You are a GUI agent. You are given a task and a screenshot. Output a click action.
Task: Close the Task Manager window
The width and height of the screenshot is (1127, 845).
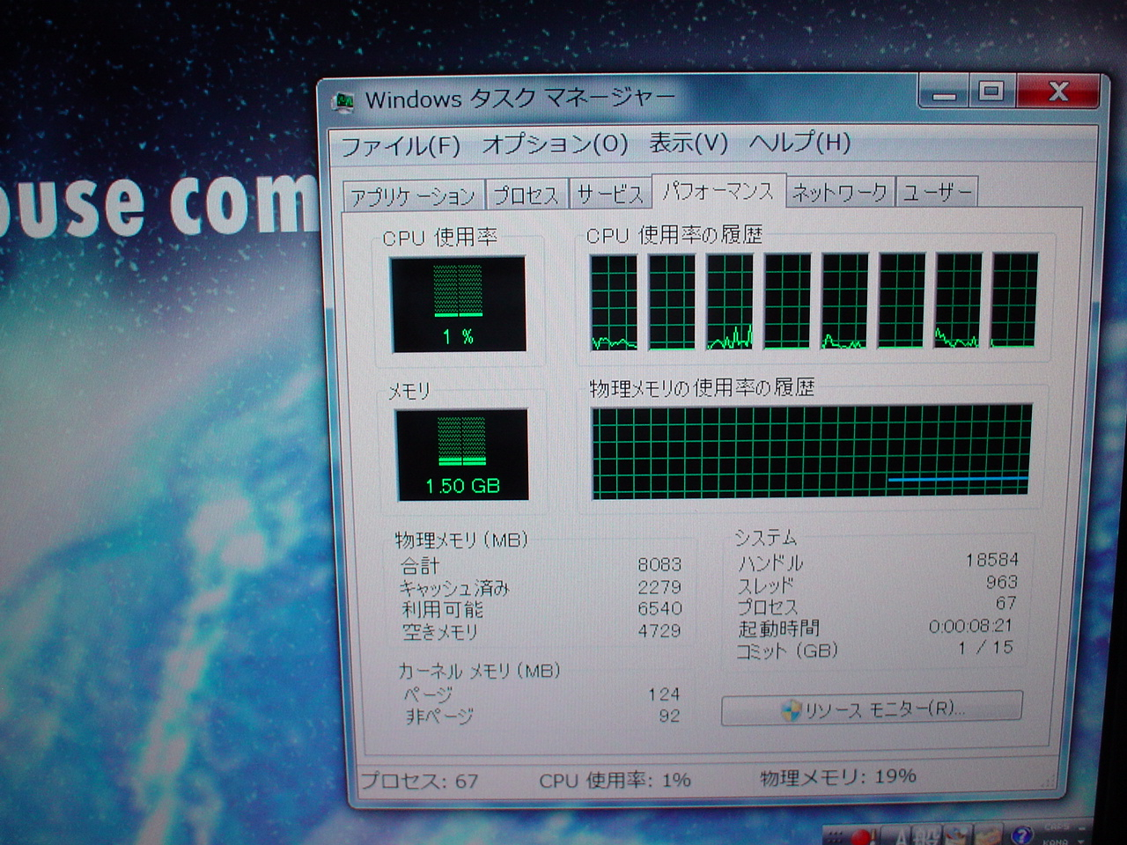pyautogui.click(x=1058, y=91)
